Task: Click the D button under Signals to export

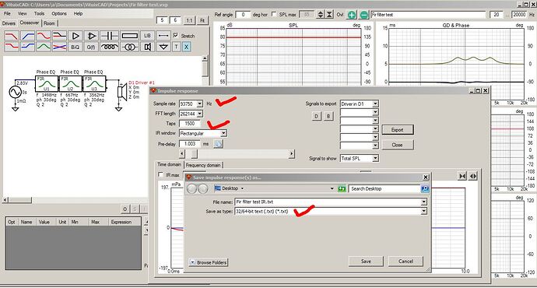Action: pos(316,117)
